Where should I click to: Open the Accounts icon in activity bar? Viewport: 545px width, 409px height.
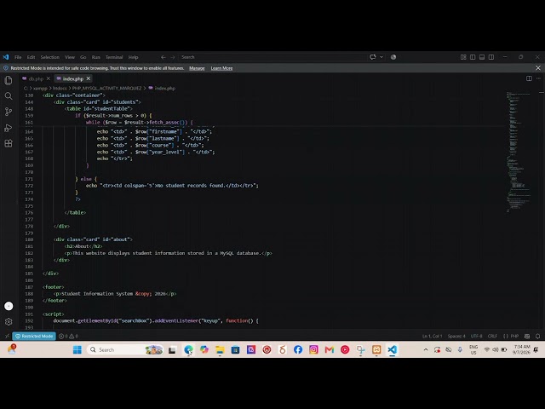tap(9, 306)
